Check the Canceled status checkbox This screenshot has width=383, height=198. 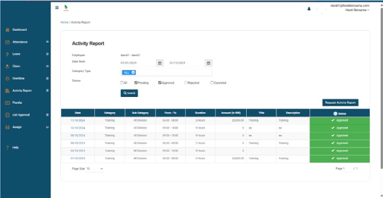click(x=212, y=83)
